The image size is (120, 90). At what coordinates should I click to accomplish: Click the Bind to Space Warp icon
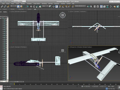pos(8,6)
